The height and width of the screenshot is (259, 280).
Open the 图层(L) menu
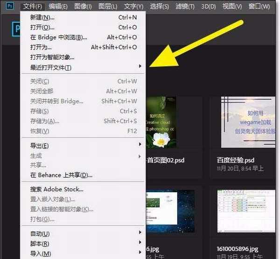108,7
